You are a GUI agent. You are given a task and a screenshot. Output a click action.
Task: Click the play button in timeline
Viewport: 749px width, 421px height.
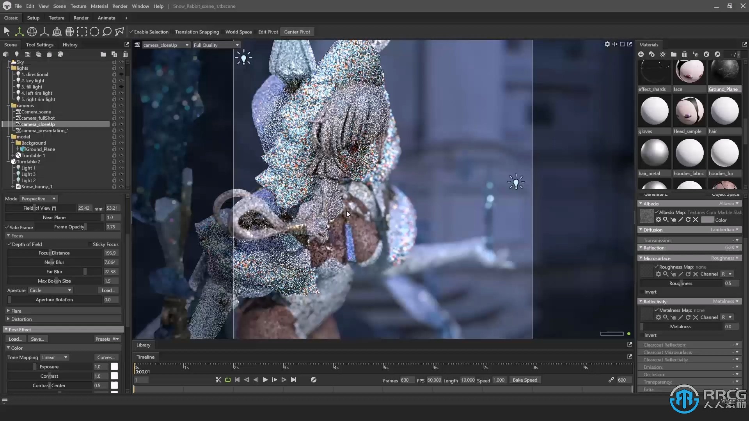(265, 380)
